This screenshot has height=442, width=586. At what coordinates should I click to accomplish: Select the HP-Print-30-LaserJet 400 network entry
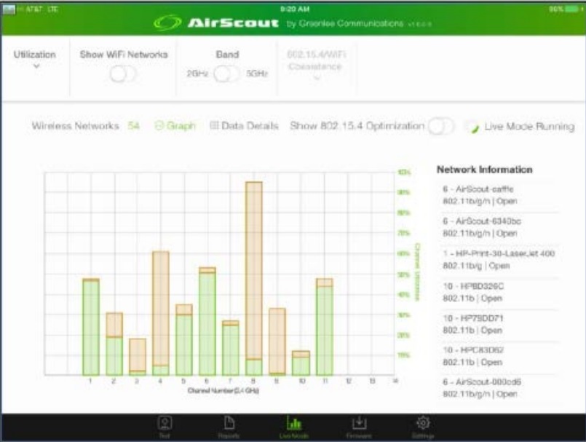[x=497, y=259]
